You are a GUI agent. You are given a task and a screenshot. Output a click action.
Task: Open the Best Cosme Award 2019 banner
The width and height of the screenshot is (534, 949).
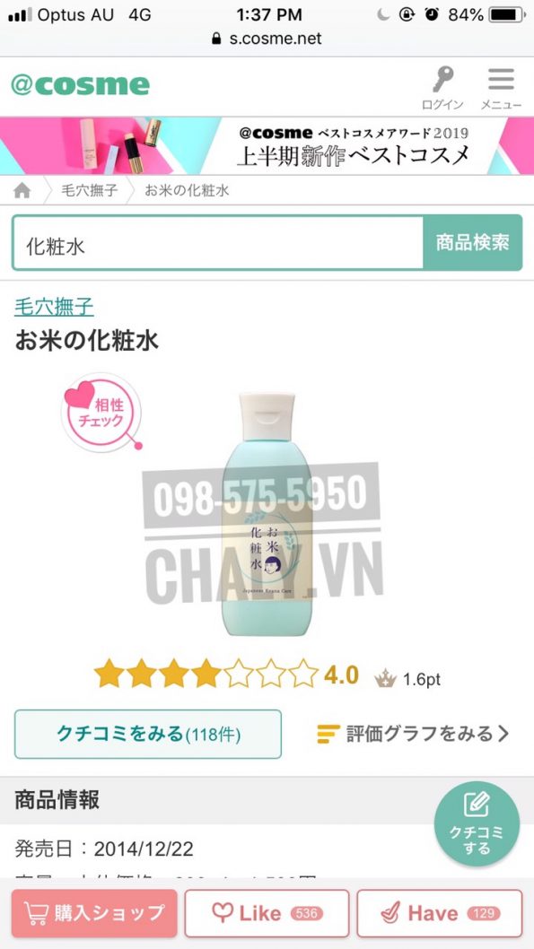pos(267,146)
